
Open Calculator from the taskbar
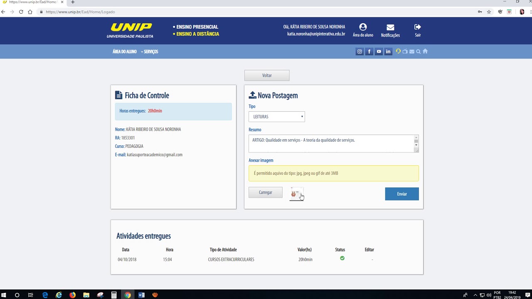coord(114,295)
